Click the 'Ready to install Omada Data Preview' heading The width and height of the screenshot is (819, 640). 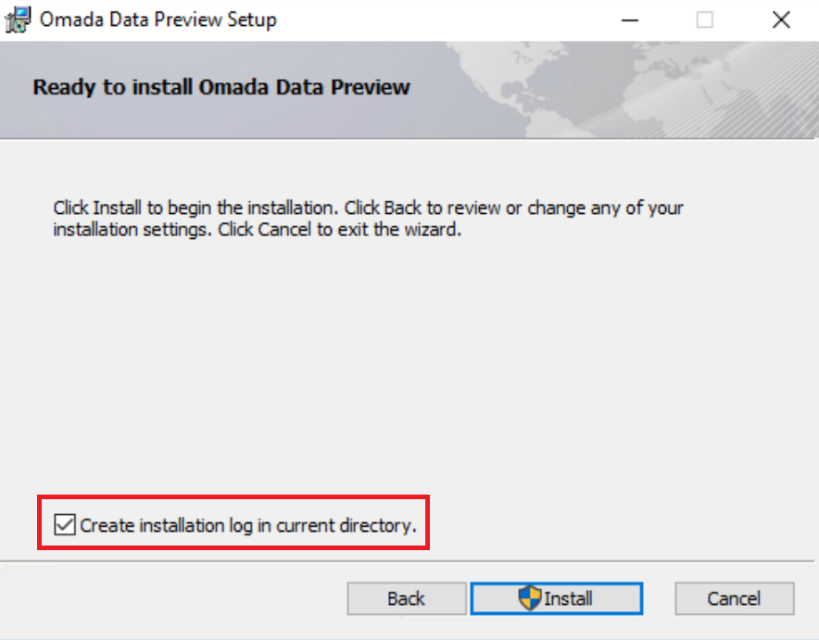pos(221,87)
